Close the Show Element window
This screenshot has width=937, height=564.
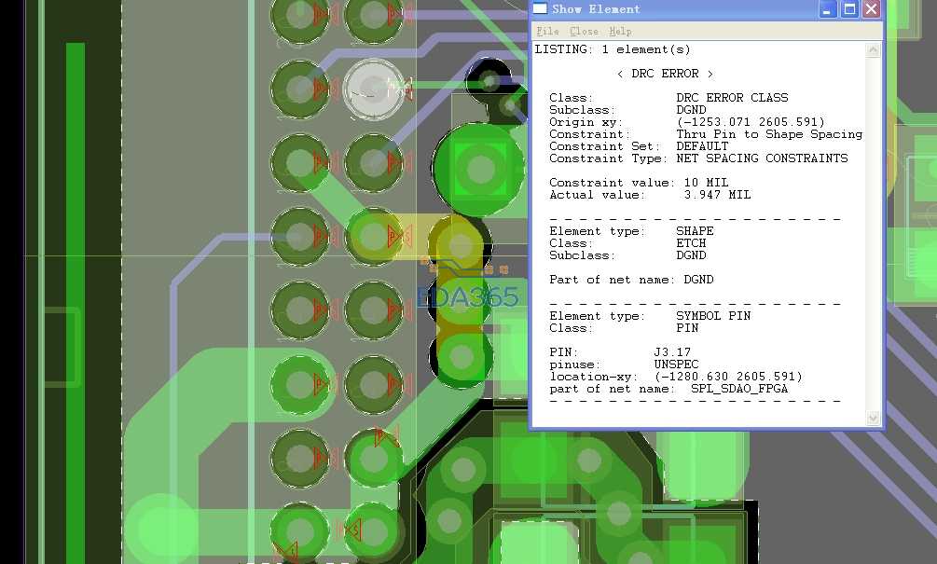pyautogui.click(x=871, y=9)
